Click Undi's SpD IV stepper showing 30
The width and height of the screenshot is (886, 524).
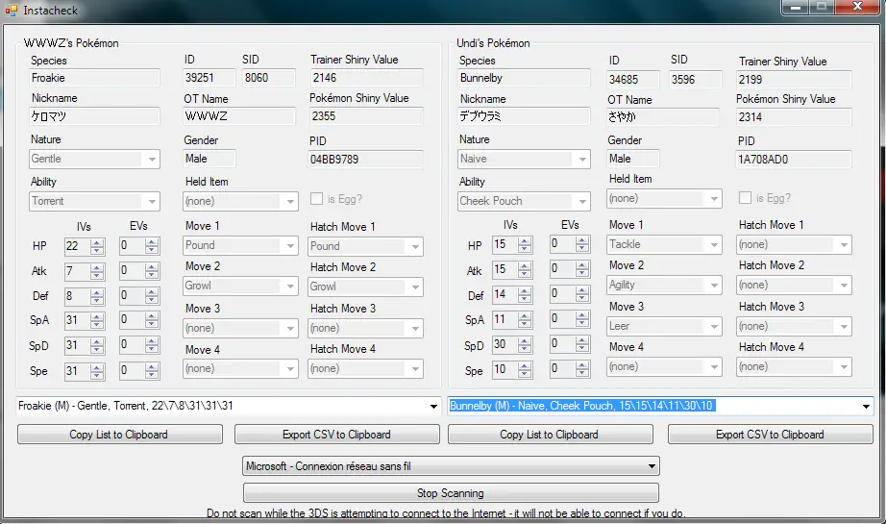[512, 344]
